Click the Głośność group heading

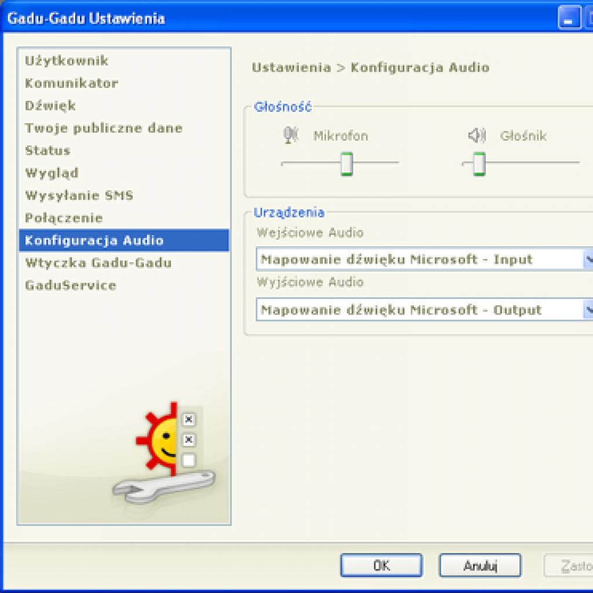283,107
